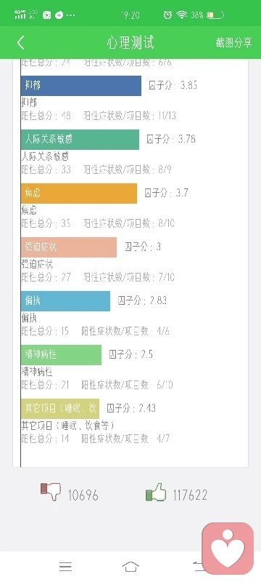The height and width of the screenshot is (582, 261).
Task: Tap the 10696 dislikes count
Action: coord(83,495)
